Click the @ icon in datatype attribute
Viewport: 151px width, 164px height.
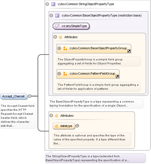pos(56,126)
